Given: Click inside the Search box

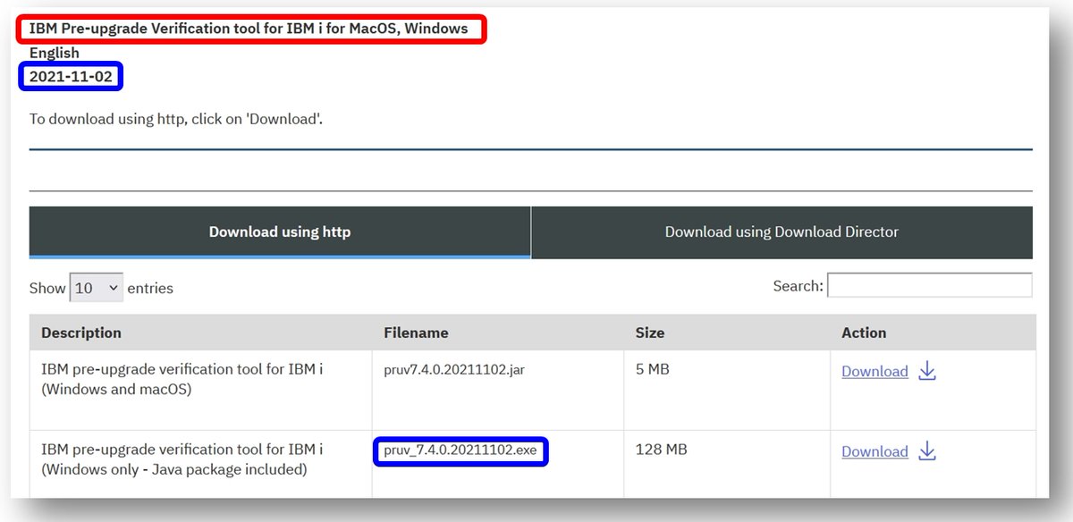Looking at the screenshot, I should pos(930,284).
